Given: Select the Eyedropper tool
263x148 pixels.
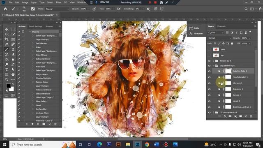Looking at the screenshot, I should pyautogui.click(x=7, y=44).
